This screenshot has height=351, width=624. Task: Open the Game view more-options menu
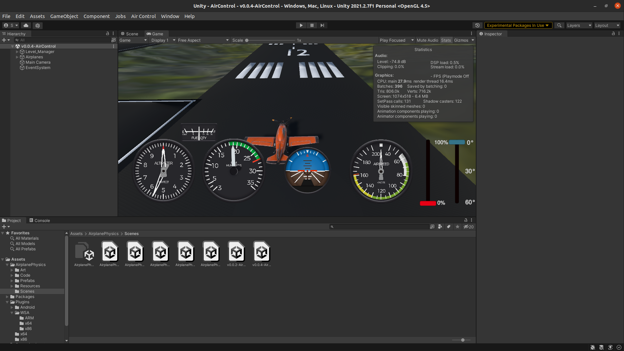click(471, 34)
